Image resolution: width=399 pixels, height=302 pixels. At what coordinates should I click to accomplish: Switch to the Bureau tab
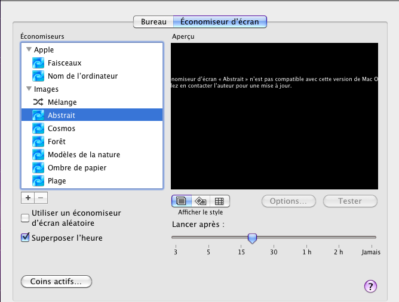[154, 22]
